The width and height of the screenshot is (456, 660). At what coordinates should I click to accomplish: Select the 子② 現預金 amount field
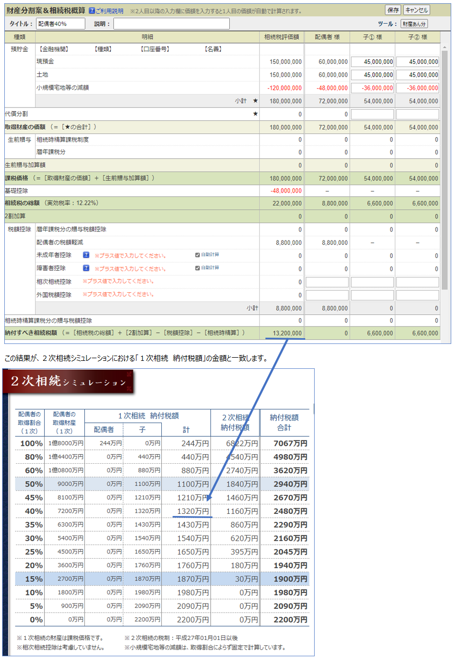pos(417,62)
